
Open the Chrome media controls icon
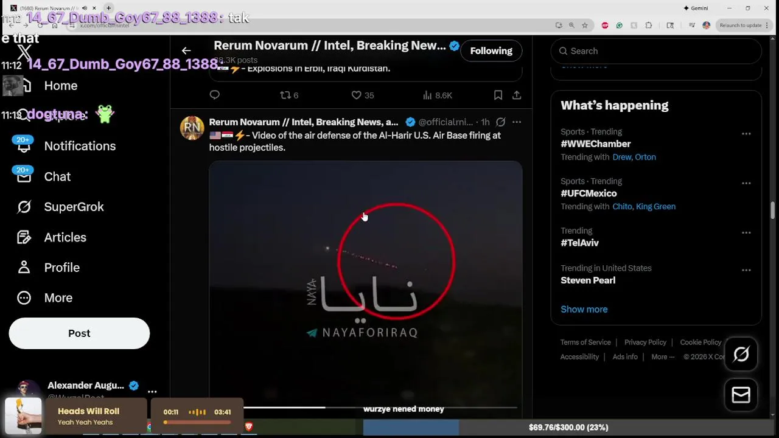pos(692,25)
